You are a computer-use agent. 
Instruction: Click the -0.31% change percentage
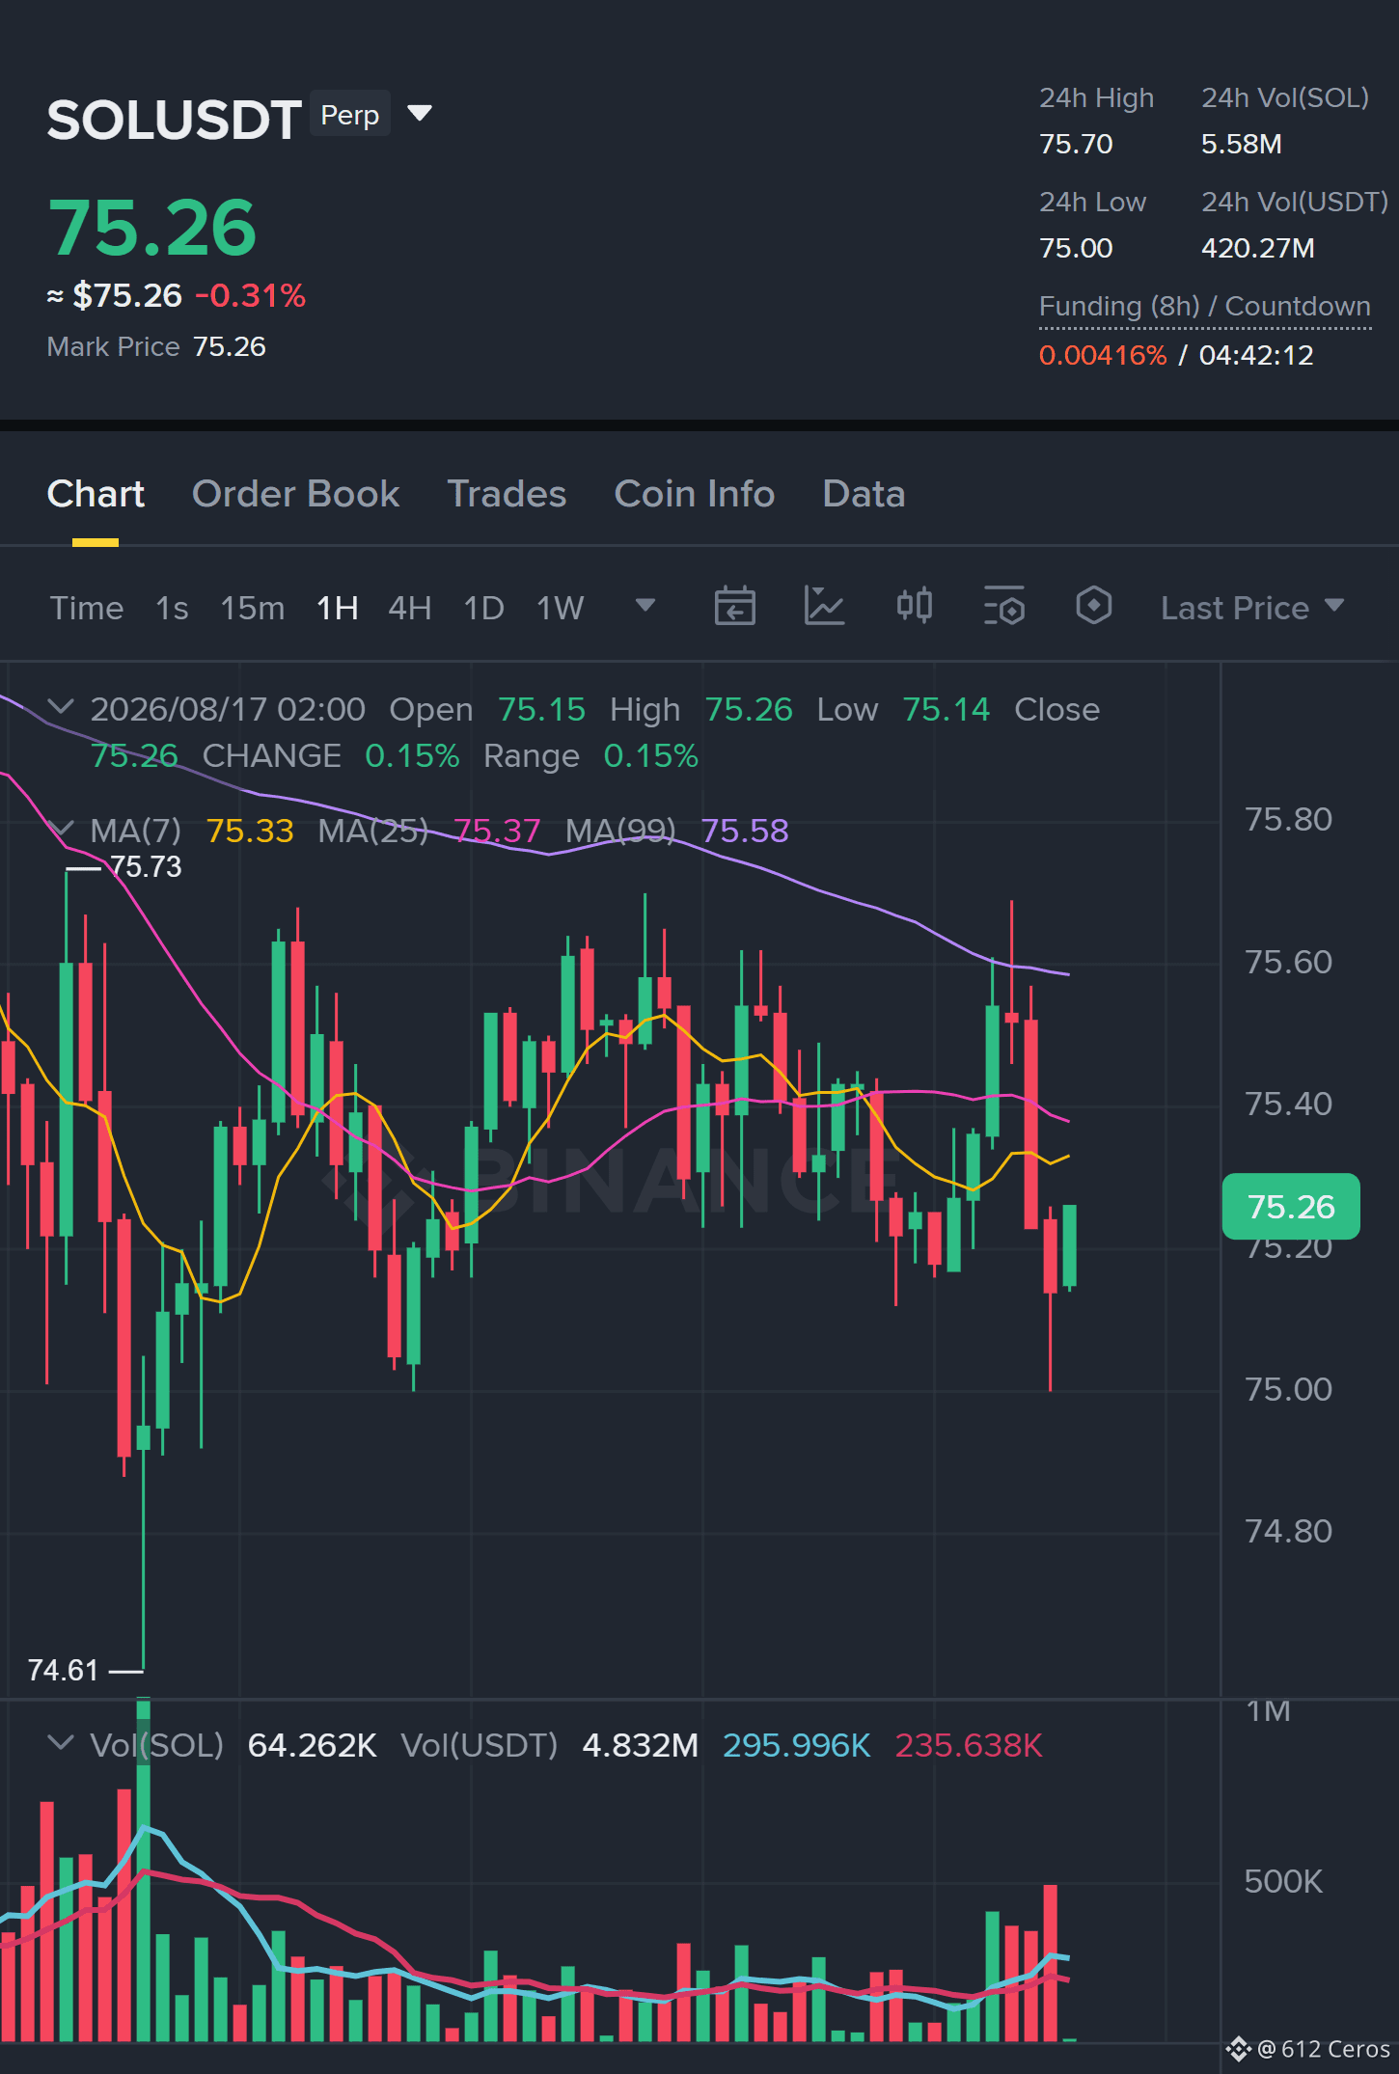point(250,295)
